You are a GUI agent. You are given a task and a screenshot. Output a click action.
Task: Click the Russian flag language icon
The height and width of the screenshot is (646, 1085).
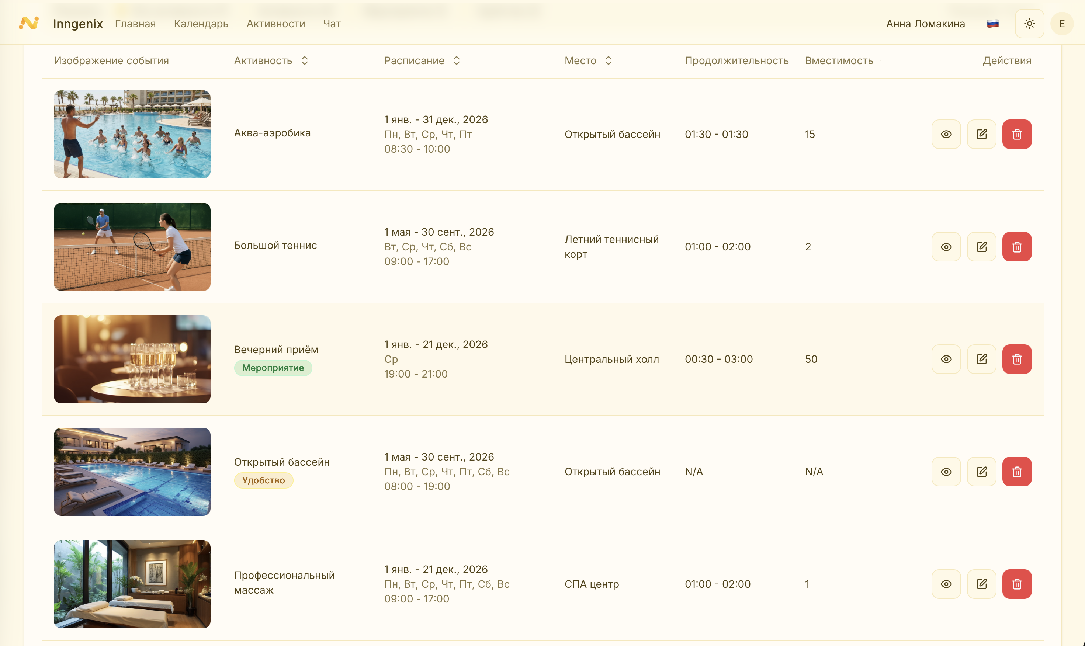pos(993,24)
